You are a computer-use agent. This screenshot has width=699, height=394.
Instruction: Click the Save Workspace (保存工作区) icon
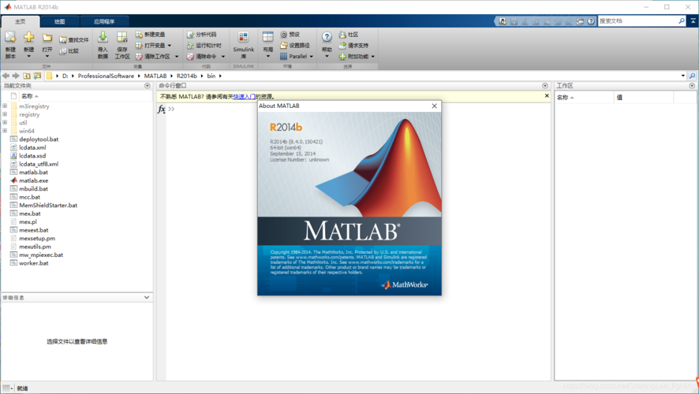pos(122,41)
